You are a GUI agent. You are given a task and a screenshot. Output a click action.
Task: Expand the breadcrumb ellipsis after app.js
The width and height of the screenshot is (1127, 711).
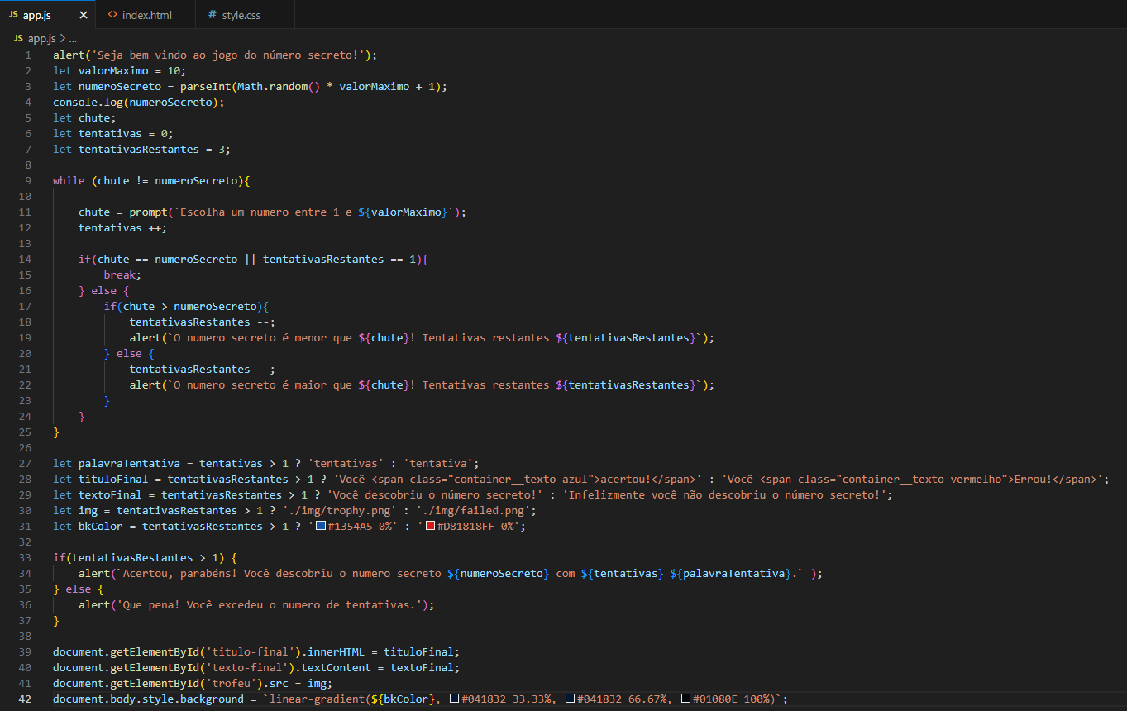pyautogui.click(x=72, y=38)
